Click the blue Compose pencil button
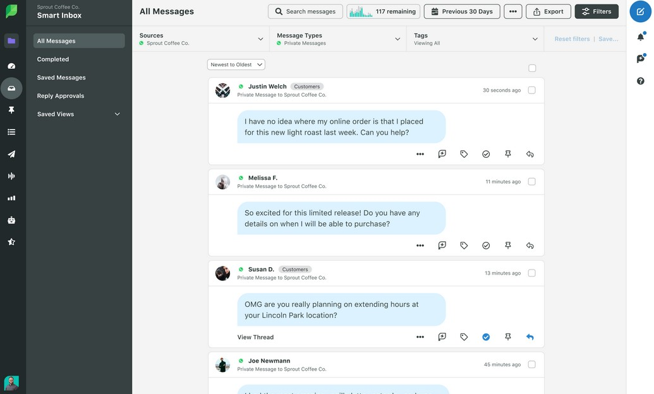Image resolution: width=654 pixels, height=394 pixels. click(640, 11)
